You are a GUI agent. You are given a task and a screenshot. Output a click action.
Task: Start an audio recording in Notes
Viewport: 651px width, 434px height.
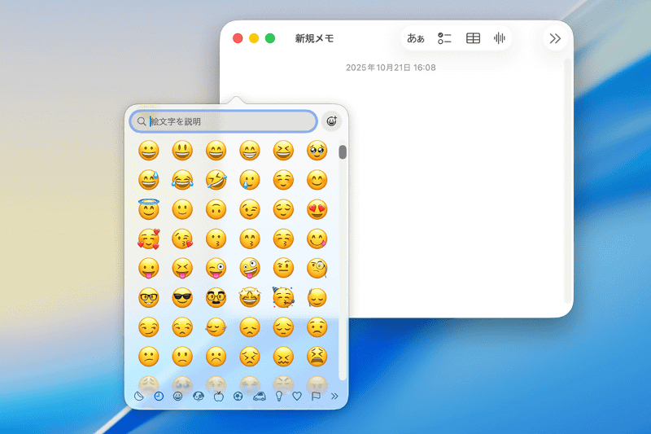(500, 38)
